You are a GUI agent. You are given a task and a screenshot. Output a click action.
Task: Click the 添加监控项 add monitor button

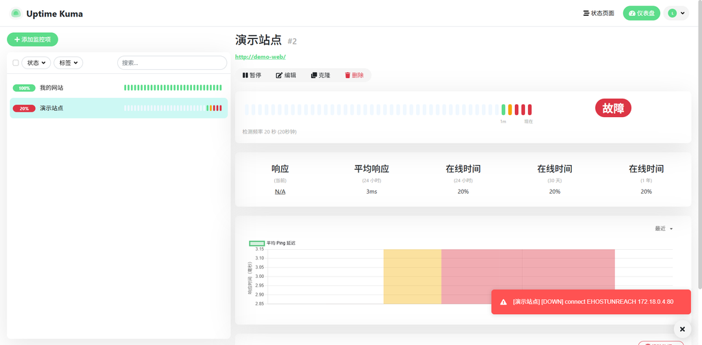32,39
